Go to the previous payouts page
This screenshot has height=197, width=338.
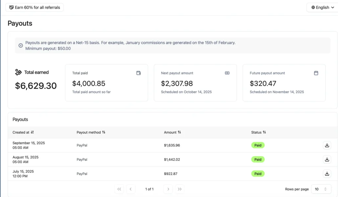point(130,189)
